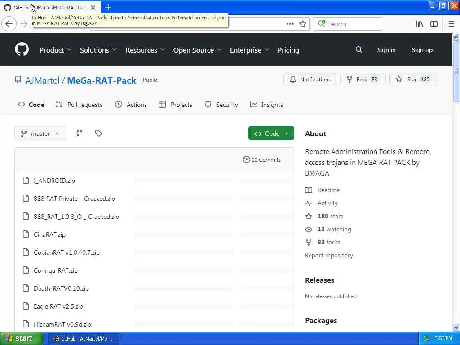Image resolution: width=460 pixels, height=345 pixels.
Task: Expand the Resources menu
Action: click(145, 50)
